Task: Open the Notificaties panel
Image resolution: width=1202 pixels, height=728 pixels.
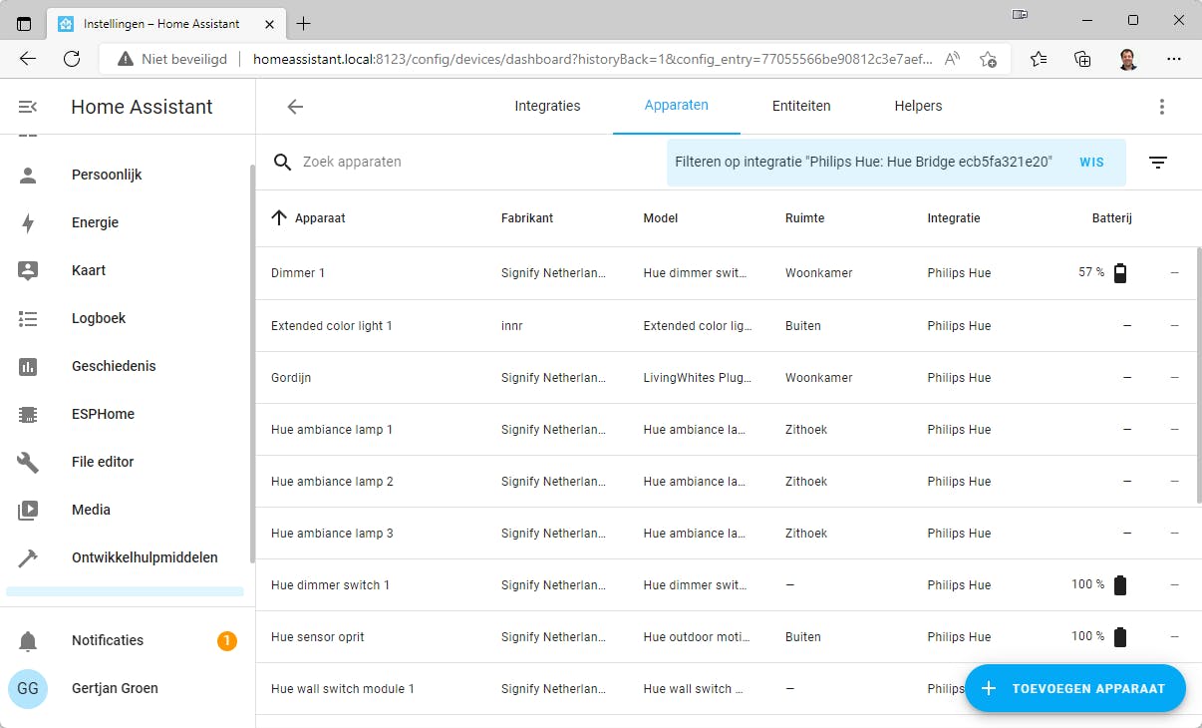Action: (x=108, y=640)
